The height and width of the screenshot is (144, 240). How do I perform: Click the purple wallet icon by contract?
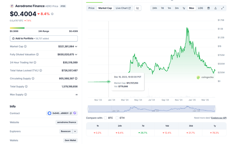tap(75, 113)
